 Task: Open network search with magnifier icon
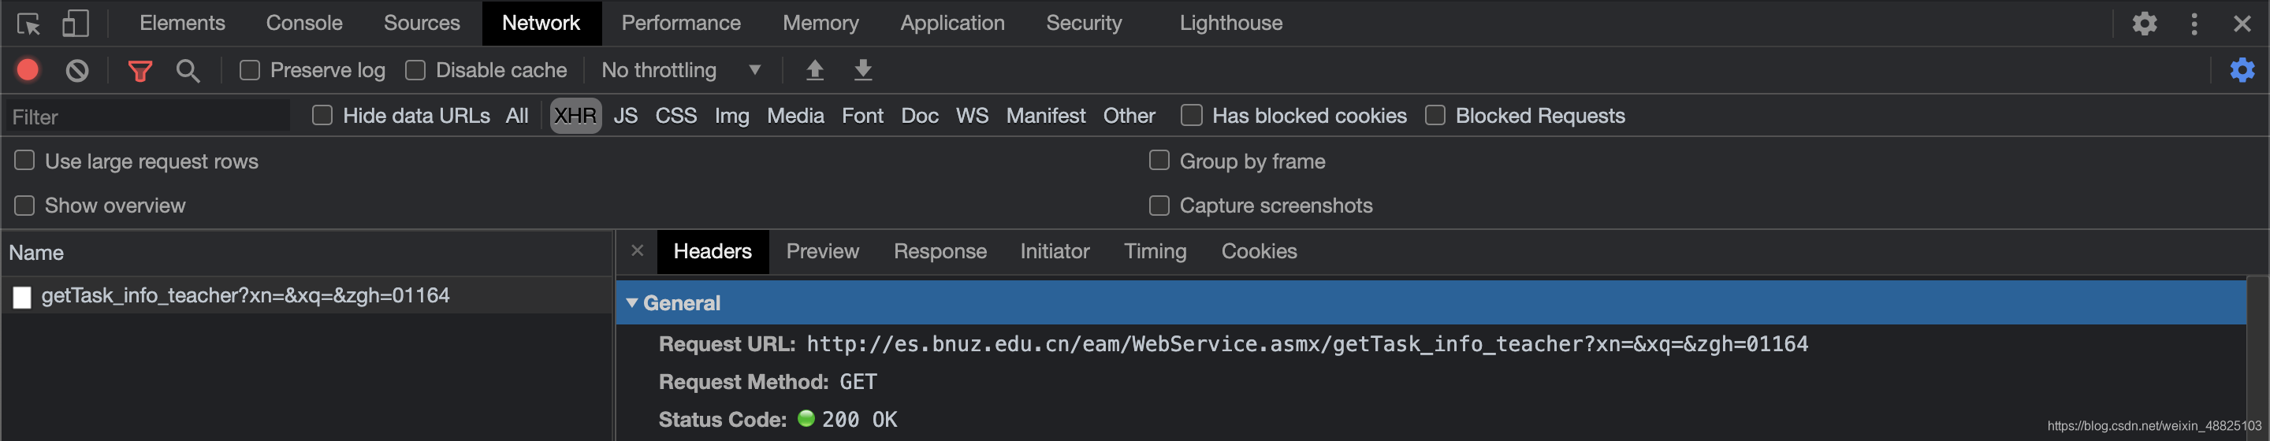click(188, 70)
